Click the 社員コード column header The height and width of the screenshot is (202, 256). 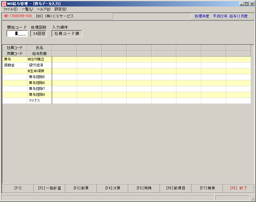point(15,48)
